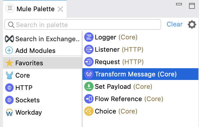199x127 pixels.
Task: Click the green Set Payload icon
Action: (89, 87)
